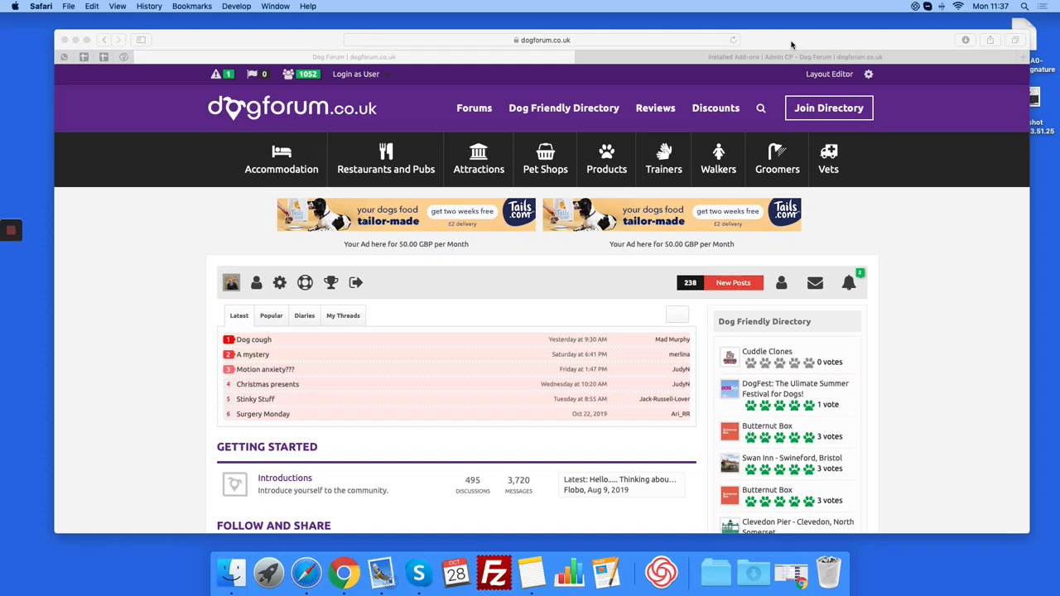Switch to the Popular tab
This screenshot has width=1060, height=596.
(x=271, y=315)
